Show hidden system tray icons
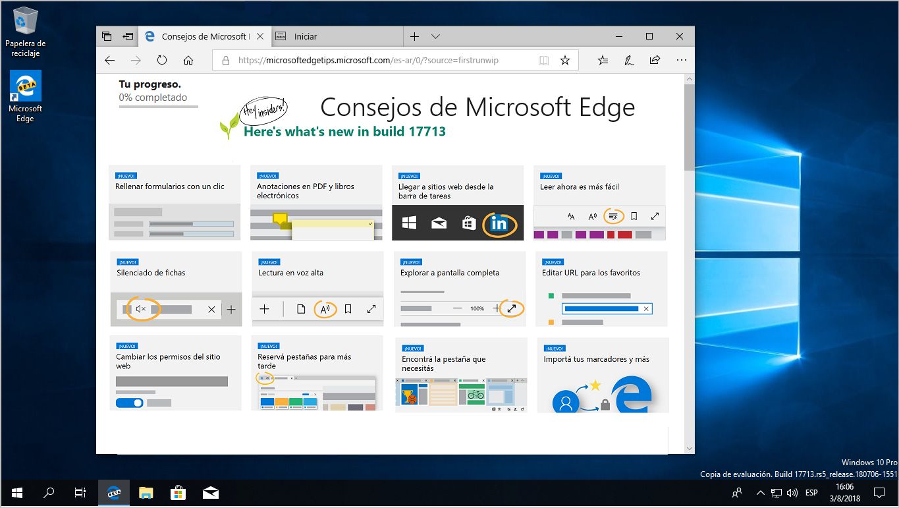Image resolution: width=899 pixels, height=508 pixels. (761, 493)
